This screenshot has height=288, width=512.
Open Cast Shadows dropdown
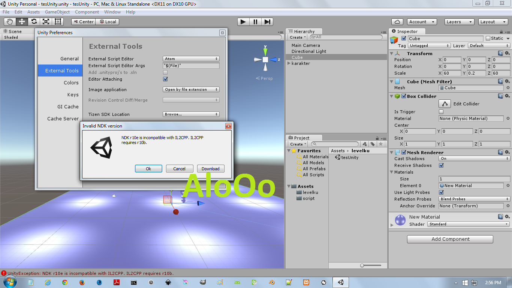click(x=474, y=159)
